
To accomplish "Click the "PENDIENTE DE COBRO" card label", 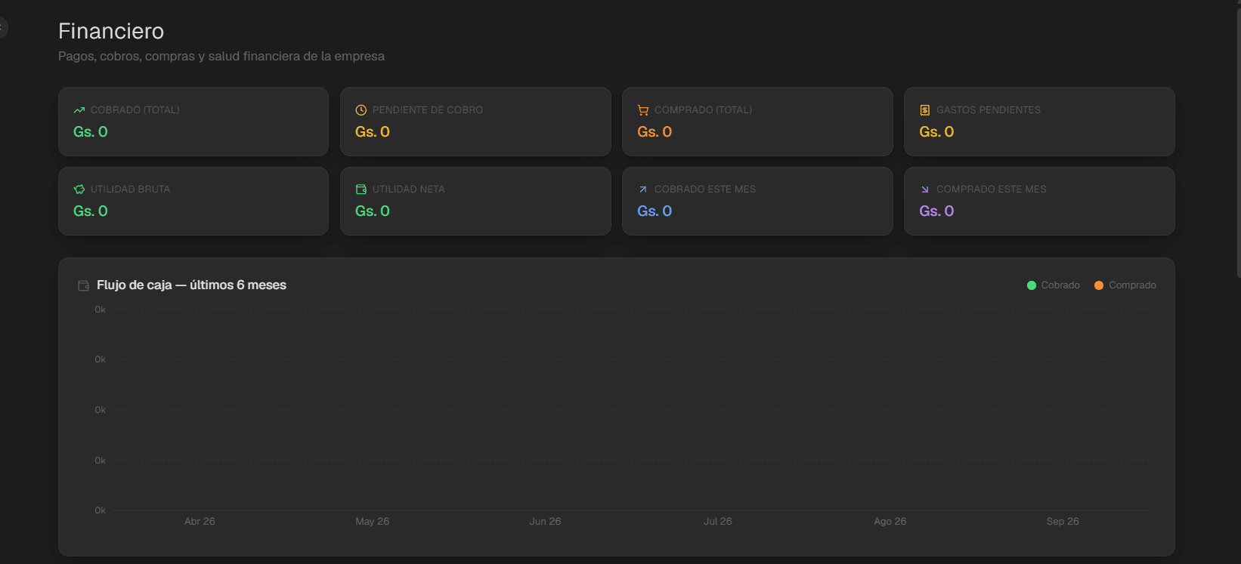I will pos(428,110).
